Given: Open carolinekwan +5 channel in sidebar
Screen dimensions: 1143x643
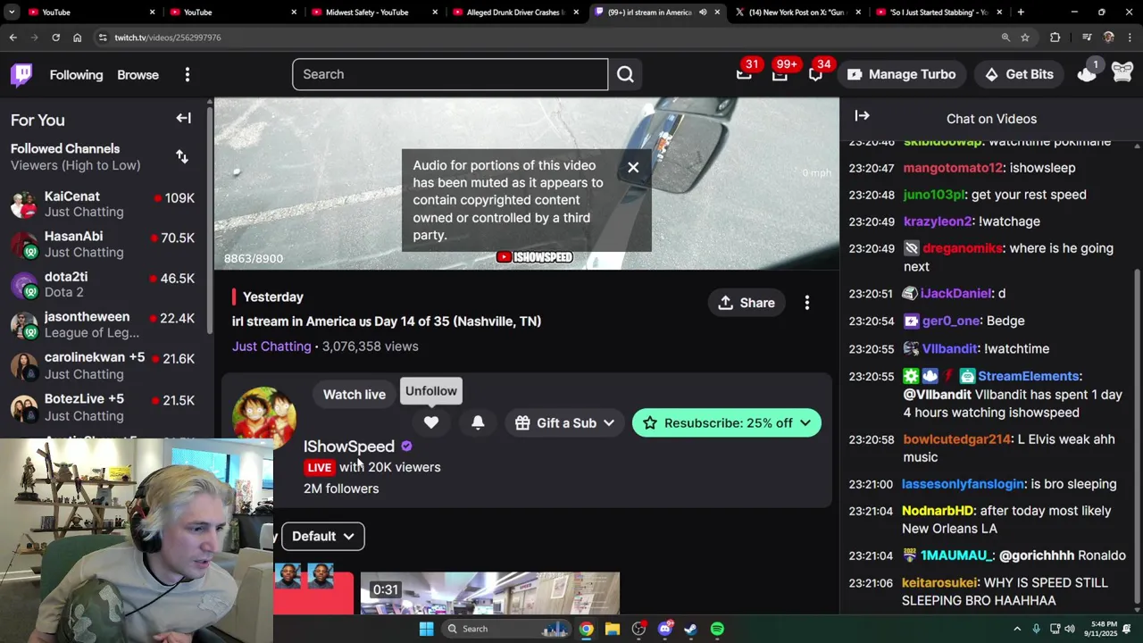Looking at the screenshot, I should pos(103,365).
